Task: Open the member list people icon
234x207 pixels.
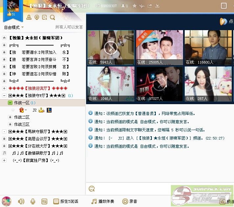Action: coord(29,17)
